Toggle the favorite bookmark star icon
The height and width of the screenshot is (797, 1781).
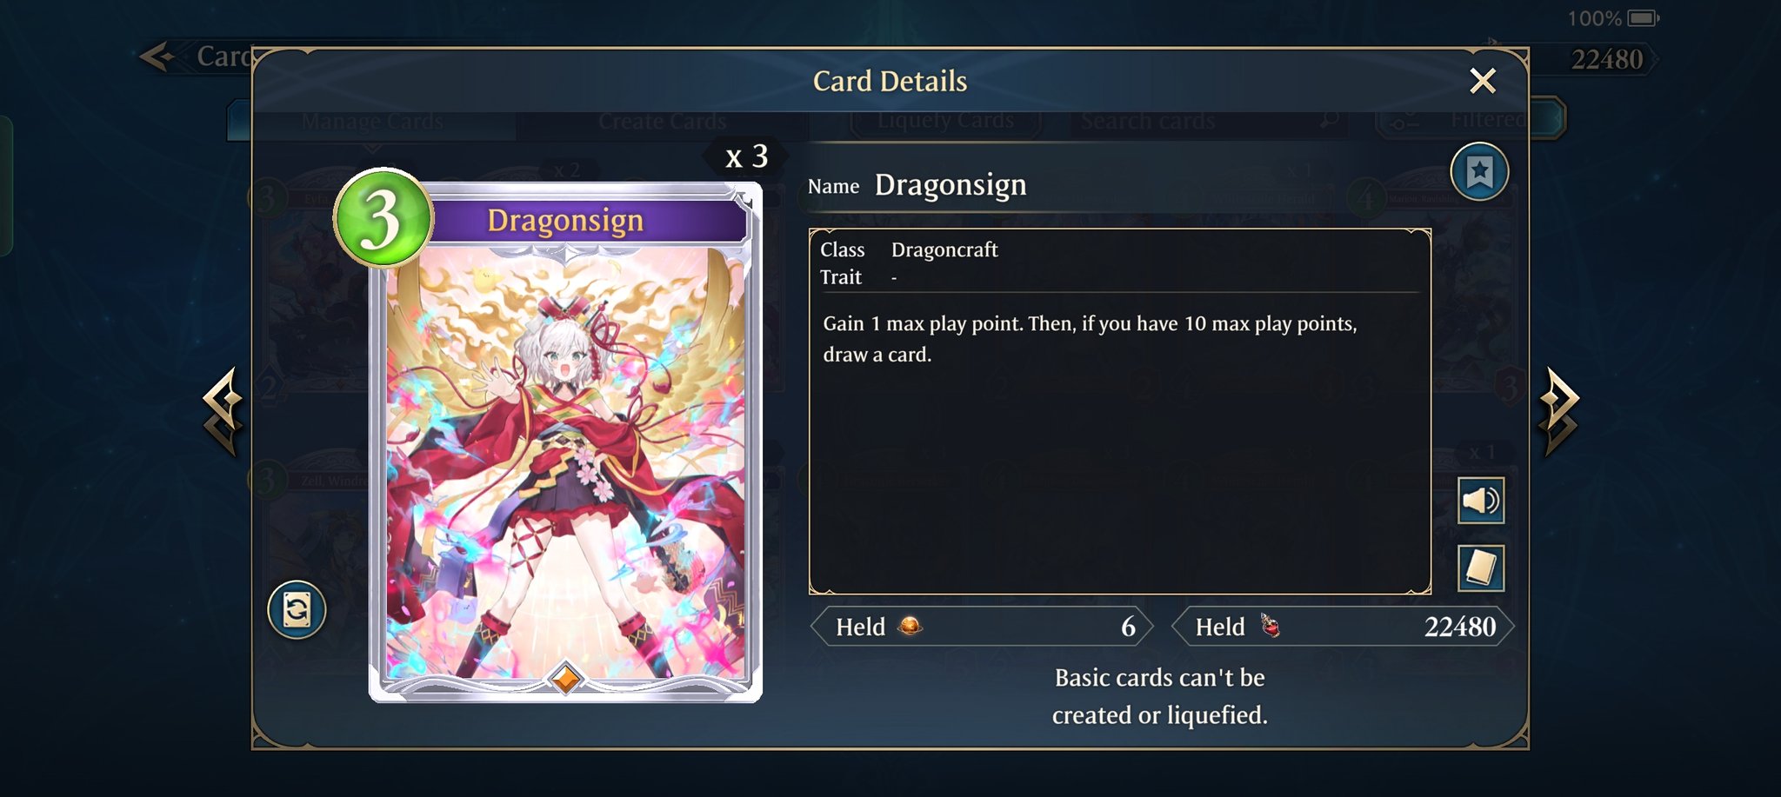coord(1479,172)
